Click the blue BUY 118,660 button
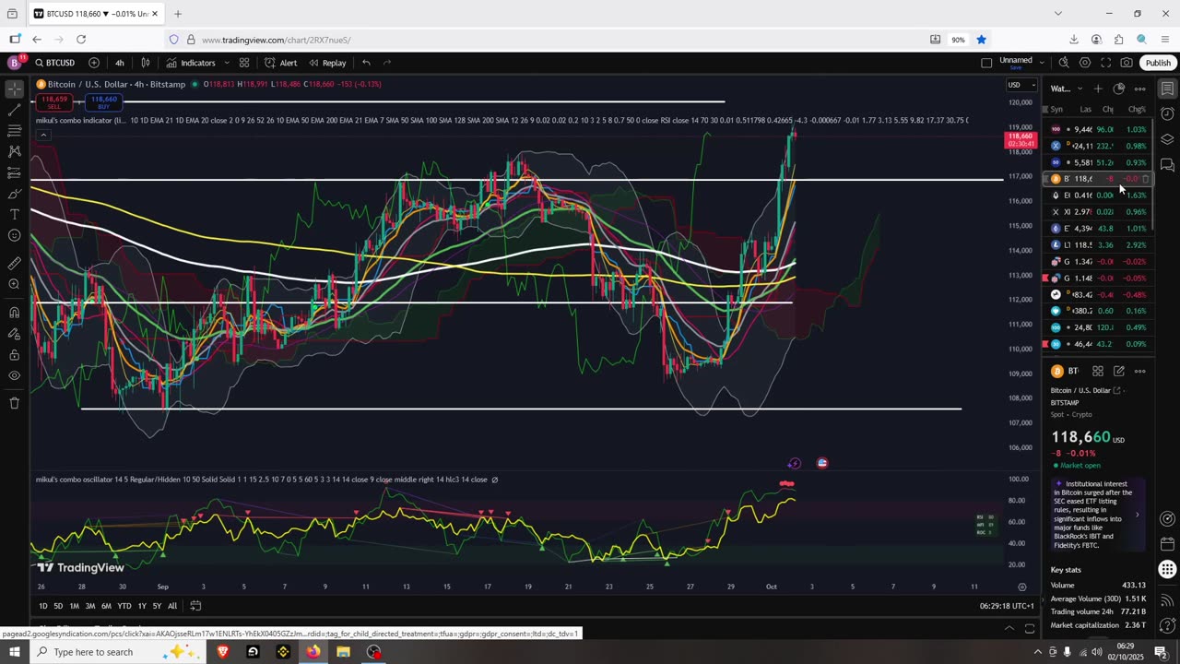The width and height of the screenshot is (1180, 664). click(x=103, y=101)
